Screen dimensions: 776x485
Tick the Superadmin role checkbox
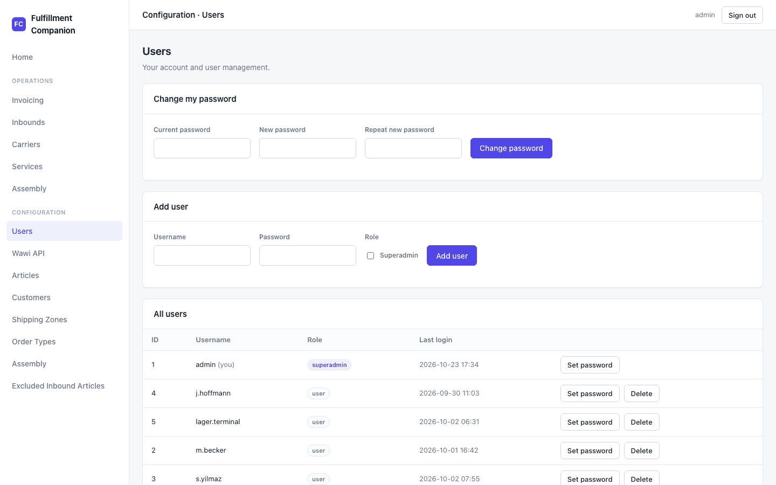tap(370, 255)
